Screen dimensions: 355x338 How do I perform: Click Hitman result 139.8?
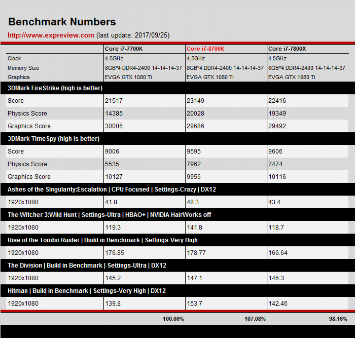click(113, 303)
